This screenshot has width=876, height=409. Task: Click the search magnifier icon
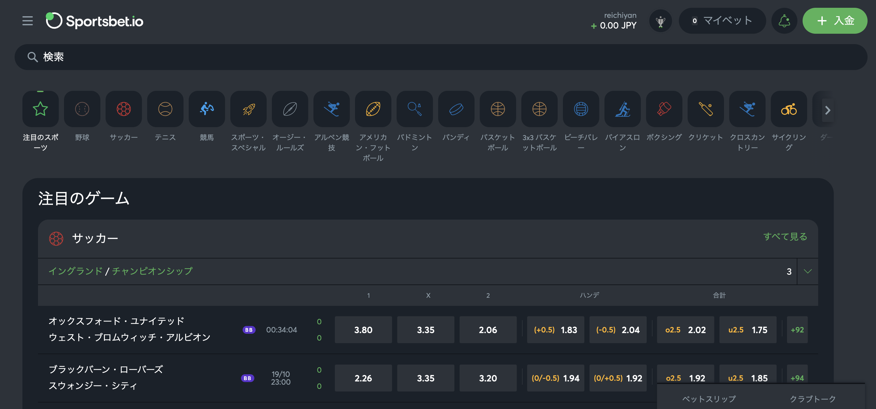32,57
